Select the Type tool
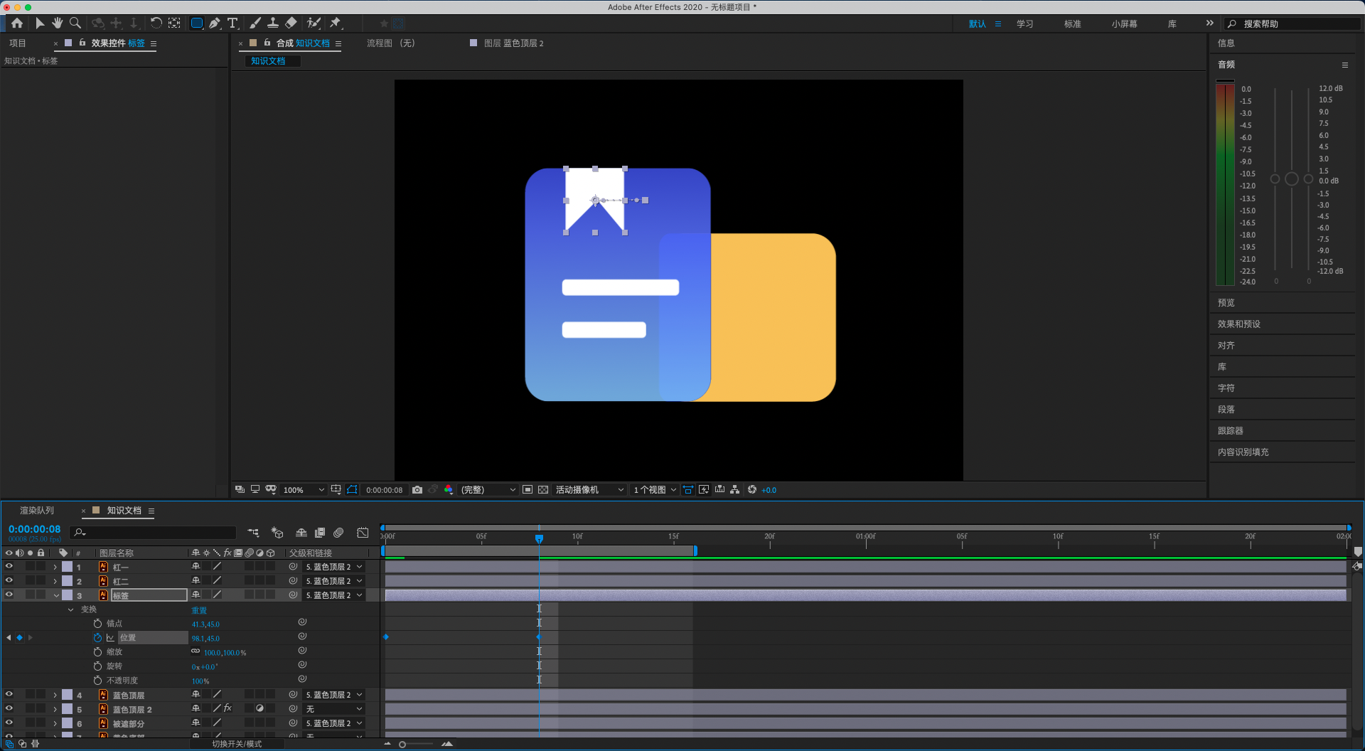 pyautogui.click(x=232, y=23)
